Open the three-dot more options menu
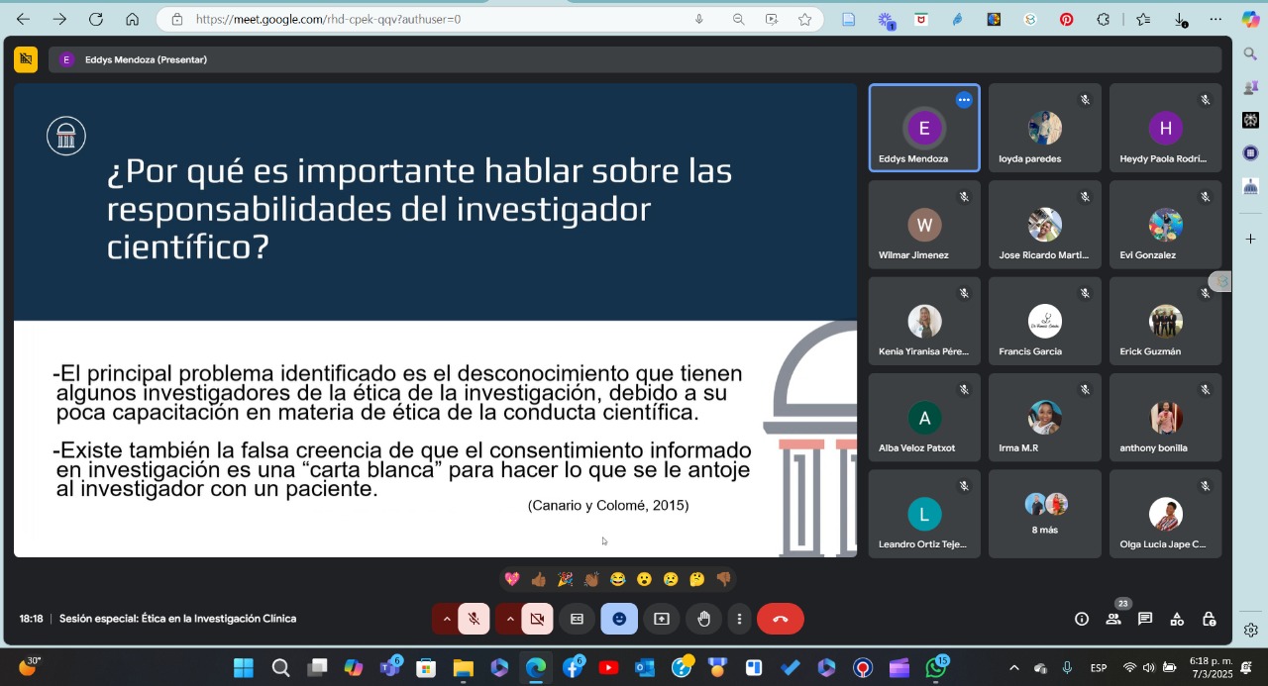This screenshot has width=1268, height=686. [x=739, y=619]
